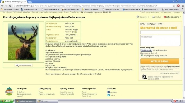Expand the Zgłoś ogłoszenie dropdown

(x=172, y=17)
